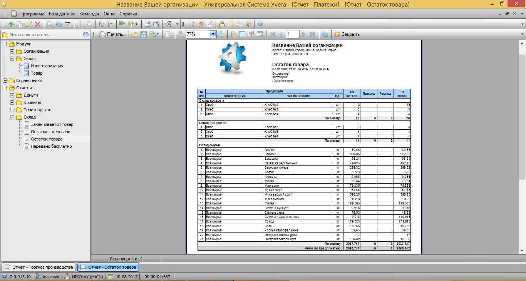Open the Остаток с деньгами report
This screenshot has height=281, width=526.
click(x=51, y=132)
